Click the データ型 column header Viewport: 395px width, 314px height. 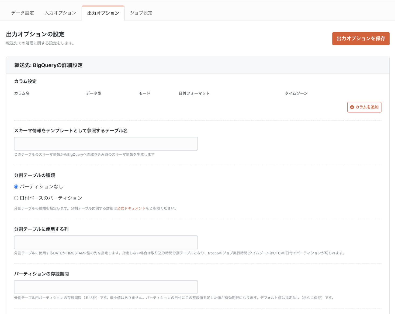point(94,93)
